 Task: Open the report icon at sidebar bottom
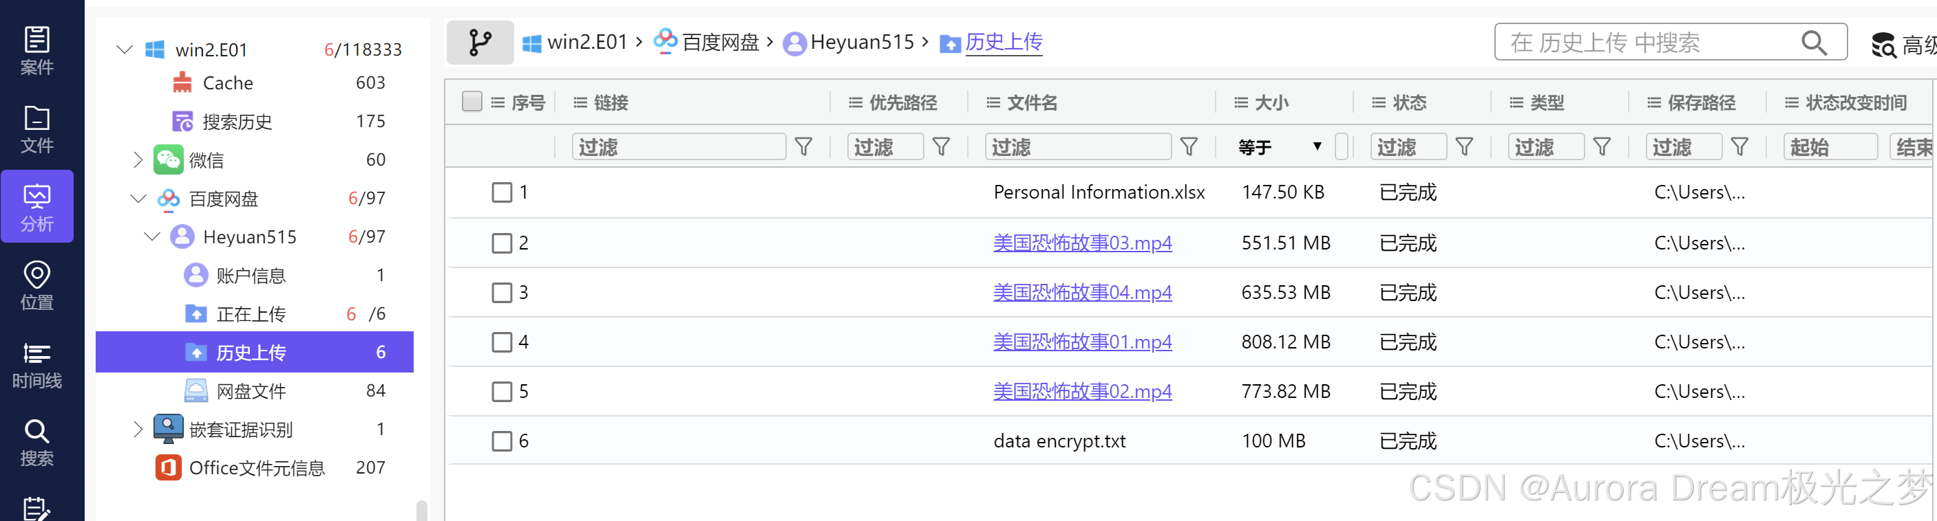[x=37, y=508]
